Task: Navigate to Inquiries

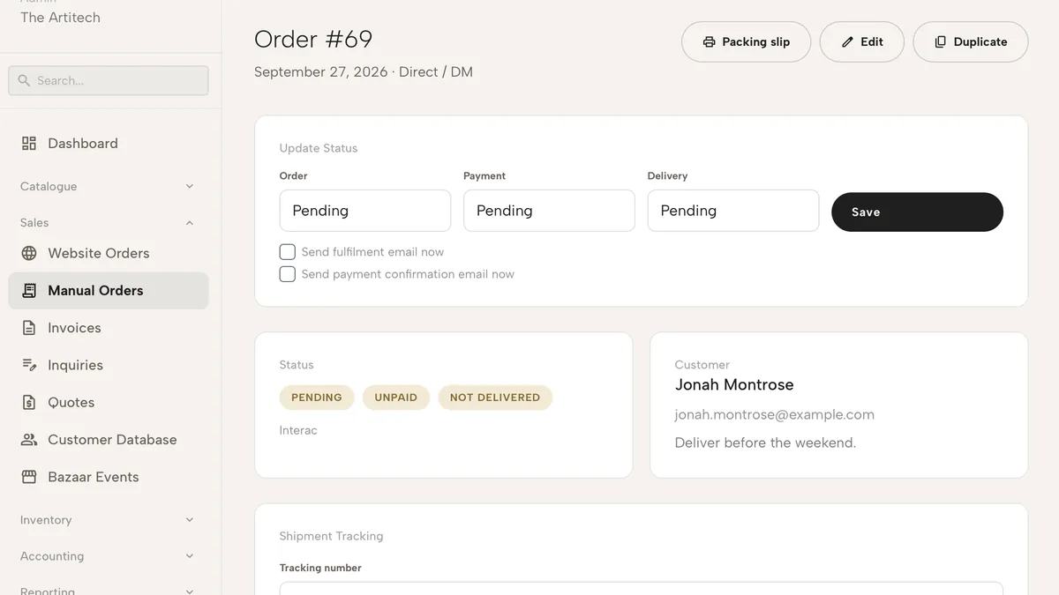Action: coord(109,365)
